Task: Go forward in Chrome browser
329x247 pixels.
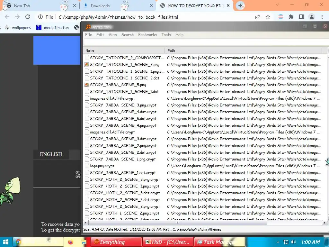Action: pos(17,17)
